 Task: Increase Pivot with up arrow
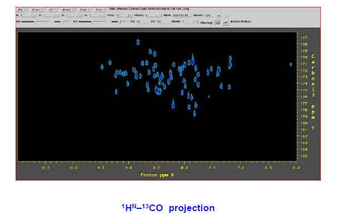(194, 22)
